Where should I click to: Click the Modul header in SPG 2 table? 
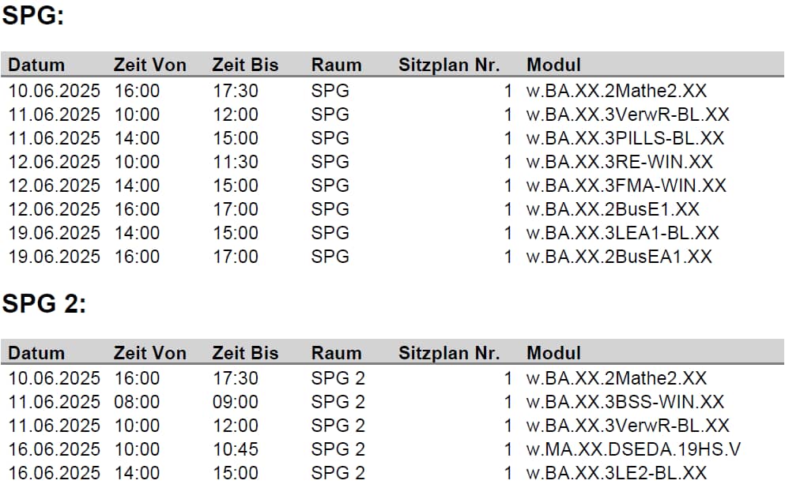[553, 353]
